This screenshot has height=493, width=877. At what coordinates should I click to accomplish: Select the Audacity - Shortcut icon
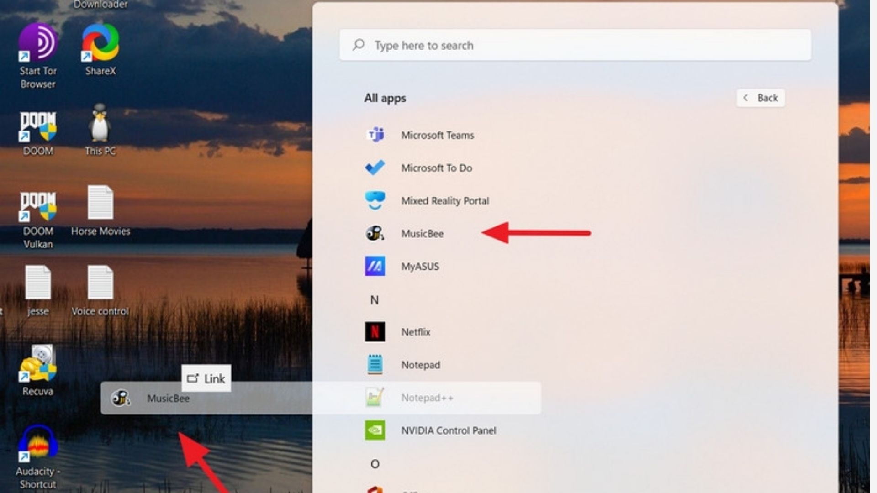coord(38,443)
